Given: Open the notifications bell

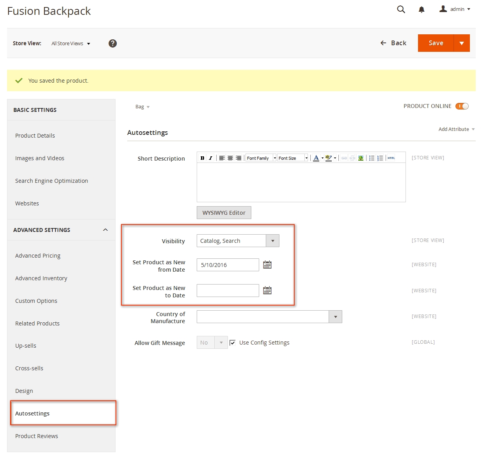Looking at the screenshot, I should pyautogui.click(x=422, y=10).
